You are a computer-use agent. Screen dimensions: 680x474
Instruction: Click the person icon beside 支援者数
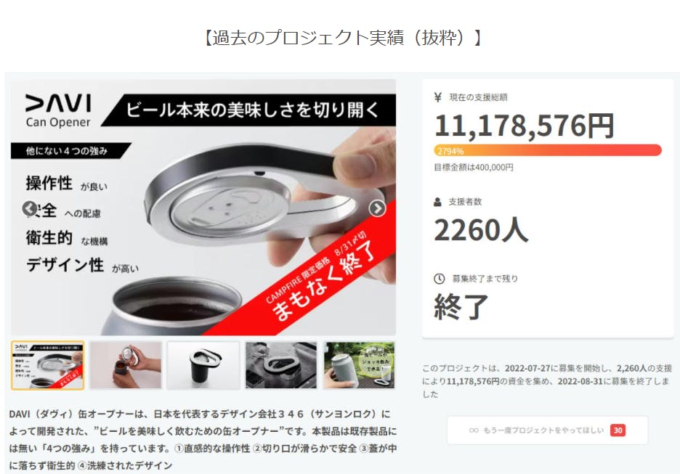tap(437, 202)
